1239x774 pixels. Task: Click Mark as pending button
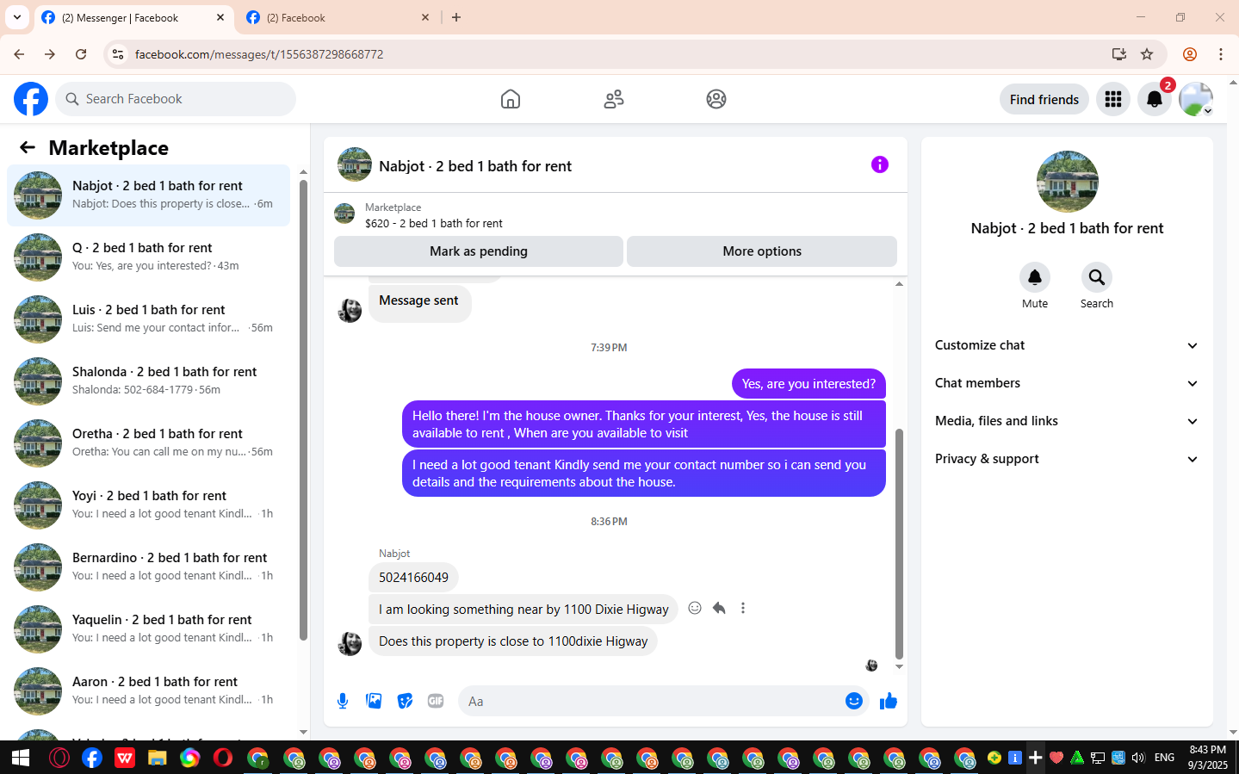point(479,251)
